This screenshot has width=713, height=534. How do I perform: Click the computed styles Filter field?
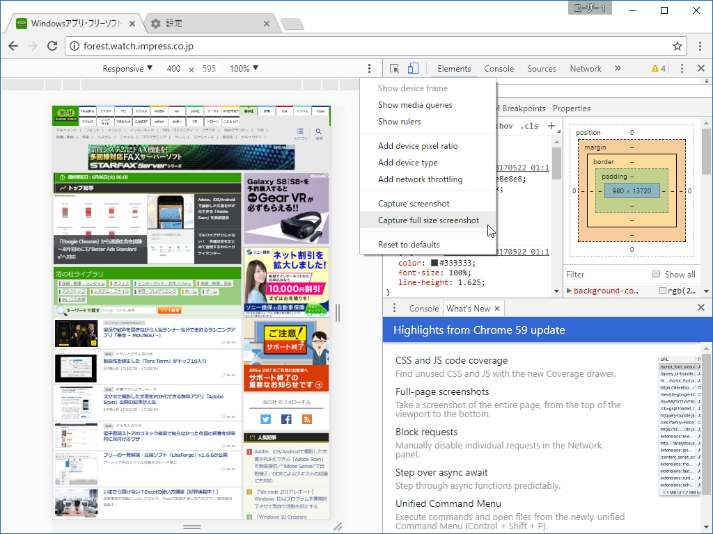pyautogui.click(x=605, y=274)
